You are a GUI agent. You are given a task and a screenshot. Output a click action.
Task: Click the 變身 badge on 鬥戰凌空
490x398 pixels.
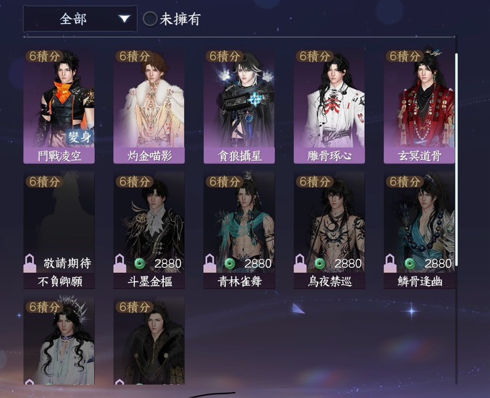[80, 137]
